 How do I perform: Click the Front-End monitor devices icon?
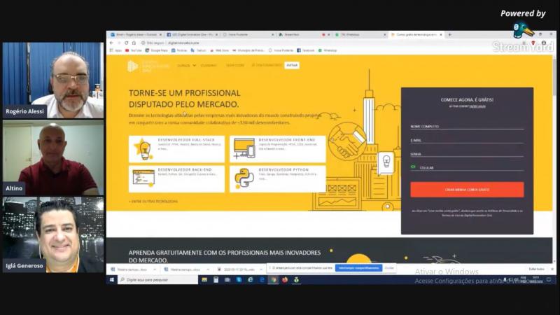pos(244,148)
